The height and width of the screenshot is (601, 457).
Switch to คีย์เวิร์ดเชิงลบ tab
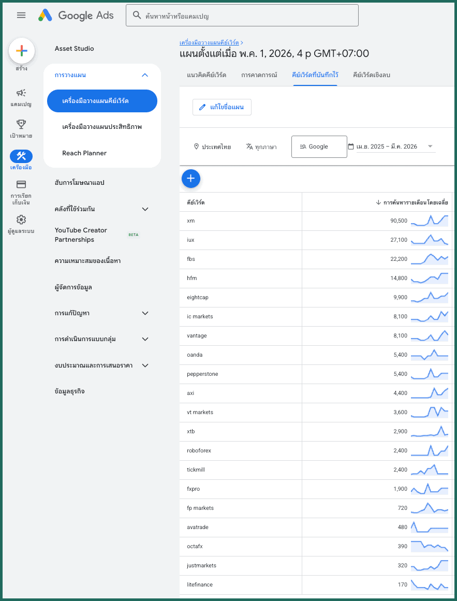click(x=372, y=75)
